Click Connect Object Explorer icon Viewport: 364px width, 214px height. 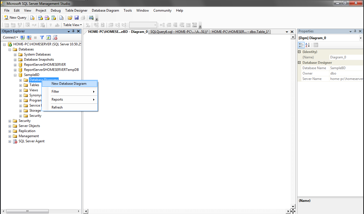pyautogui.click(x=22, y=37)
